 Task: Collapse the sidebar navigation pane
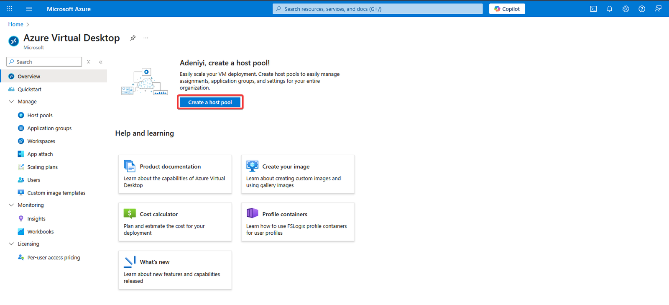coord(101,62)
